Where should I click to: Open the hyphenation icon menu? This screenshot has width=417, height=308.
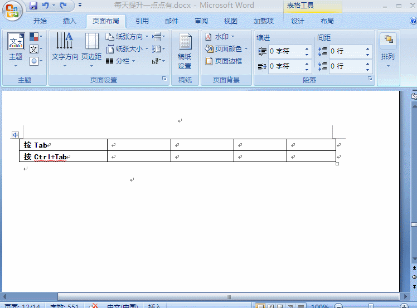[x=158, y=61]
